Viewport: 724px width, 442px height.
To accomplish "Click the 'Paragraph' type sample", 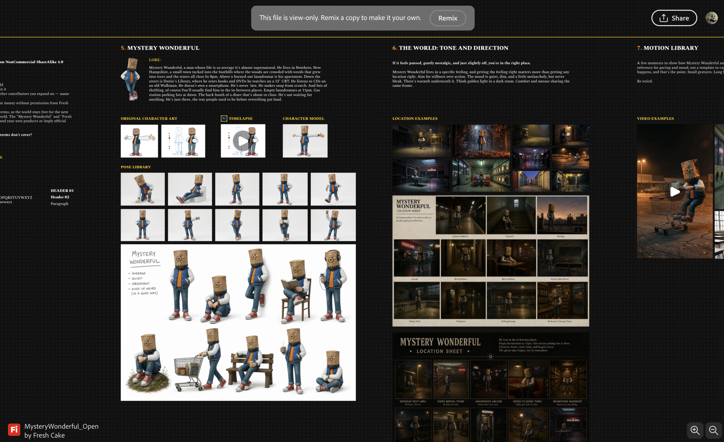I will coord(59,204).
